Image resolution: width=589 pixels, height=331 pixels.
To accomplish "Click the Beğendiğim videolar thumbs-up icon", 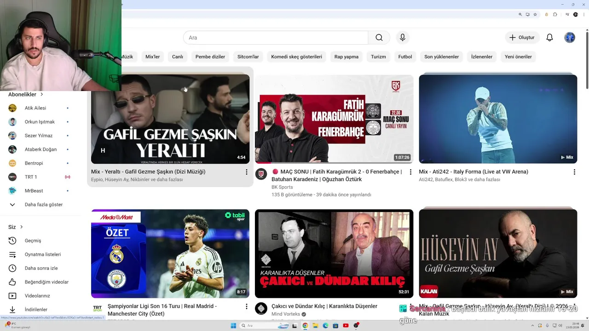I will 12,282.
